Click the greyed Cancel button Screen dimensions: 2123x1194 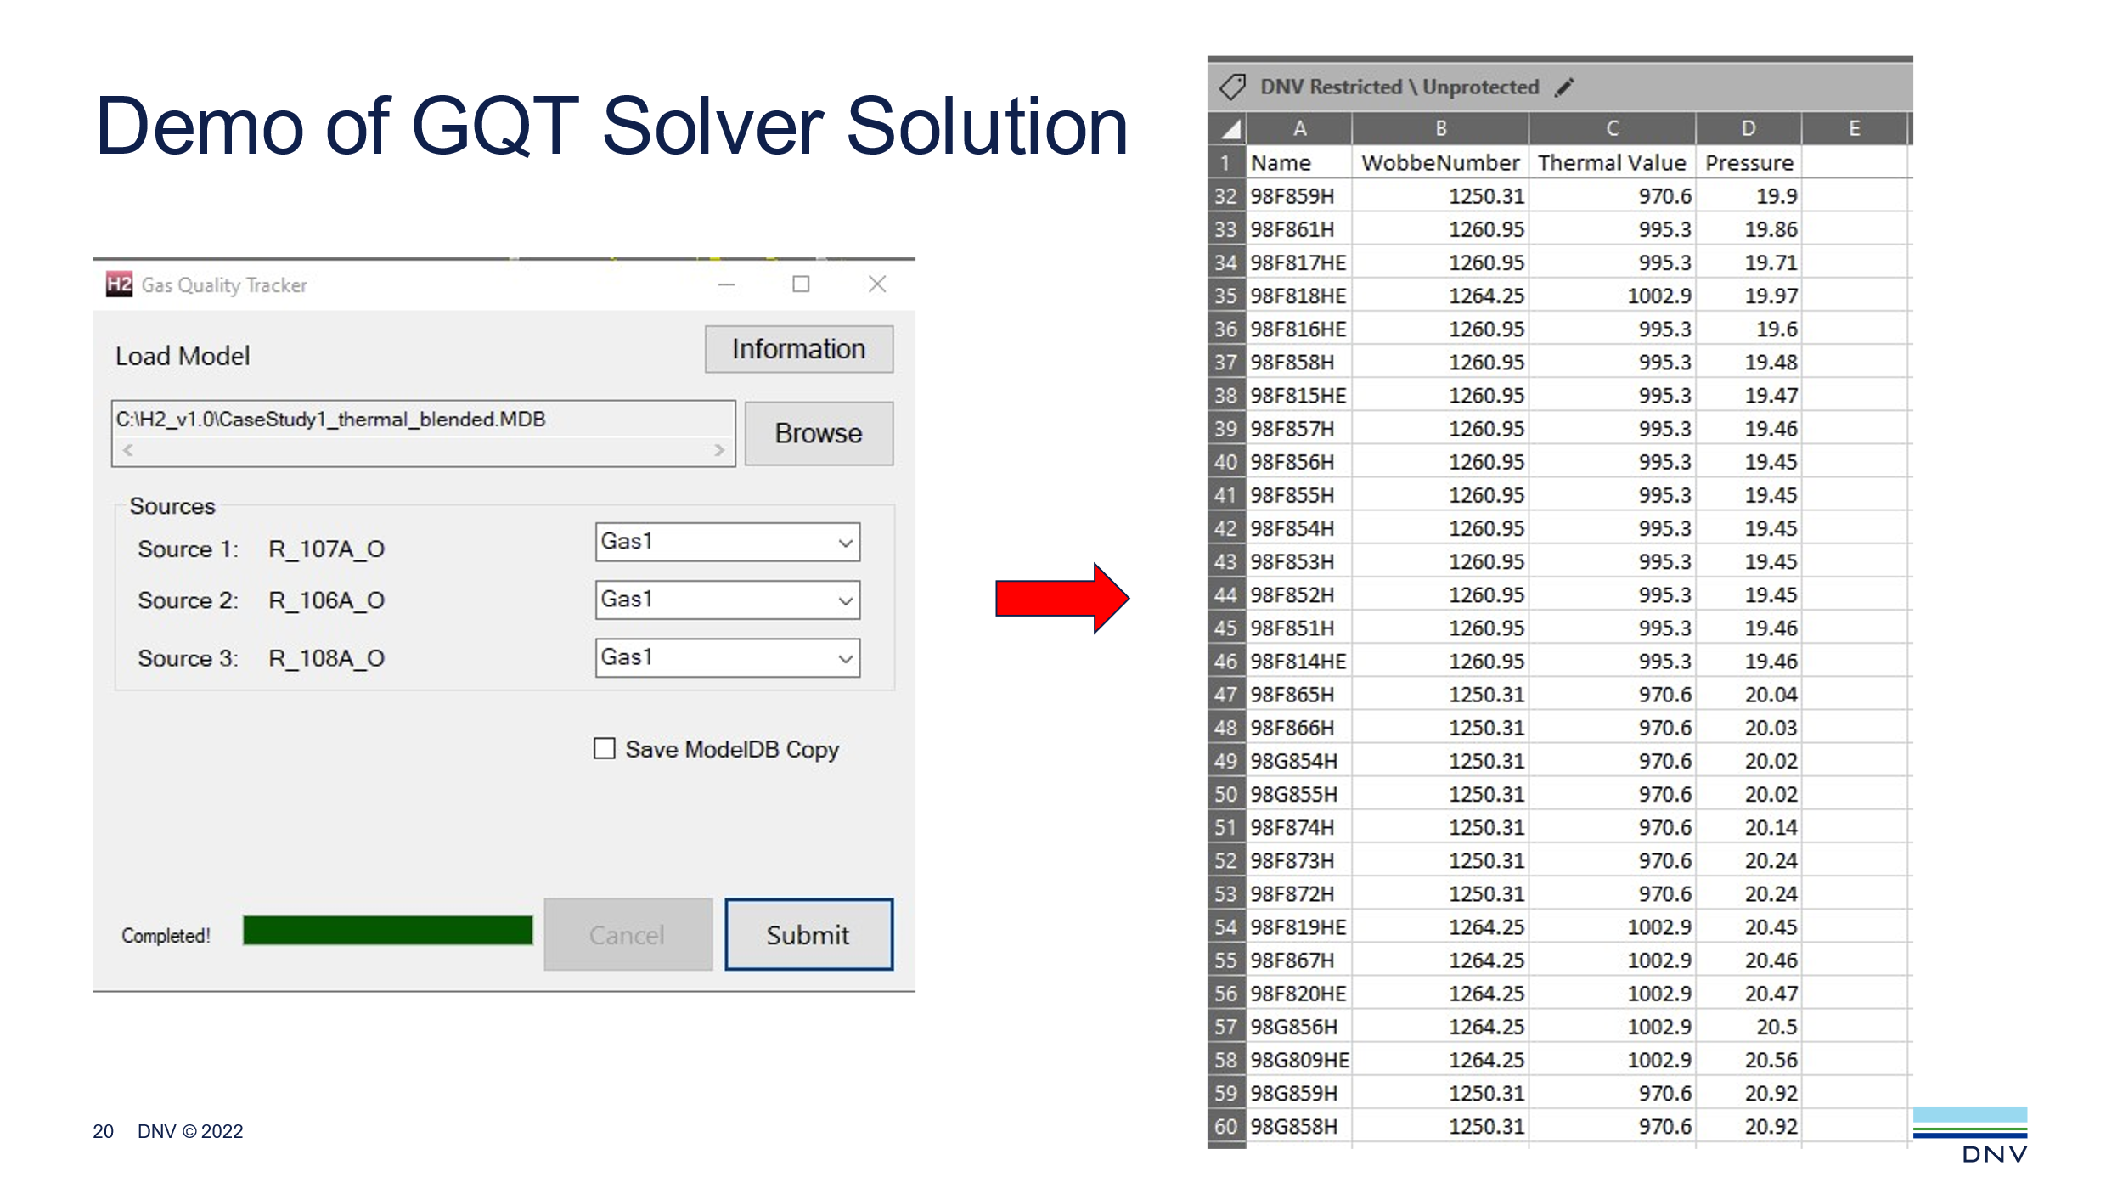[x=628, y=934]
